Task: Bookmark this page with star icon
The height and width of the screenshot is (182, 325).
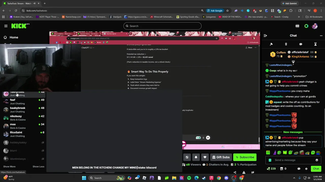Action: click(227, 11)
